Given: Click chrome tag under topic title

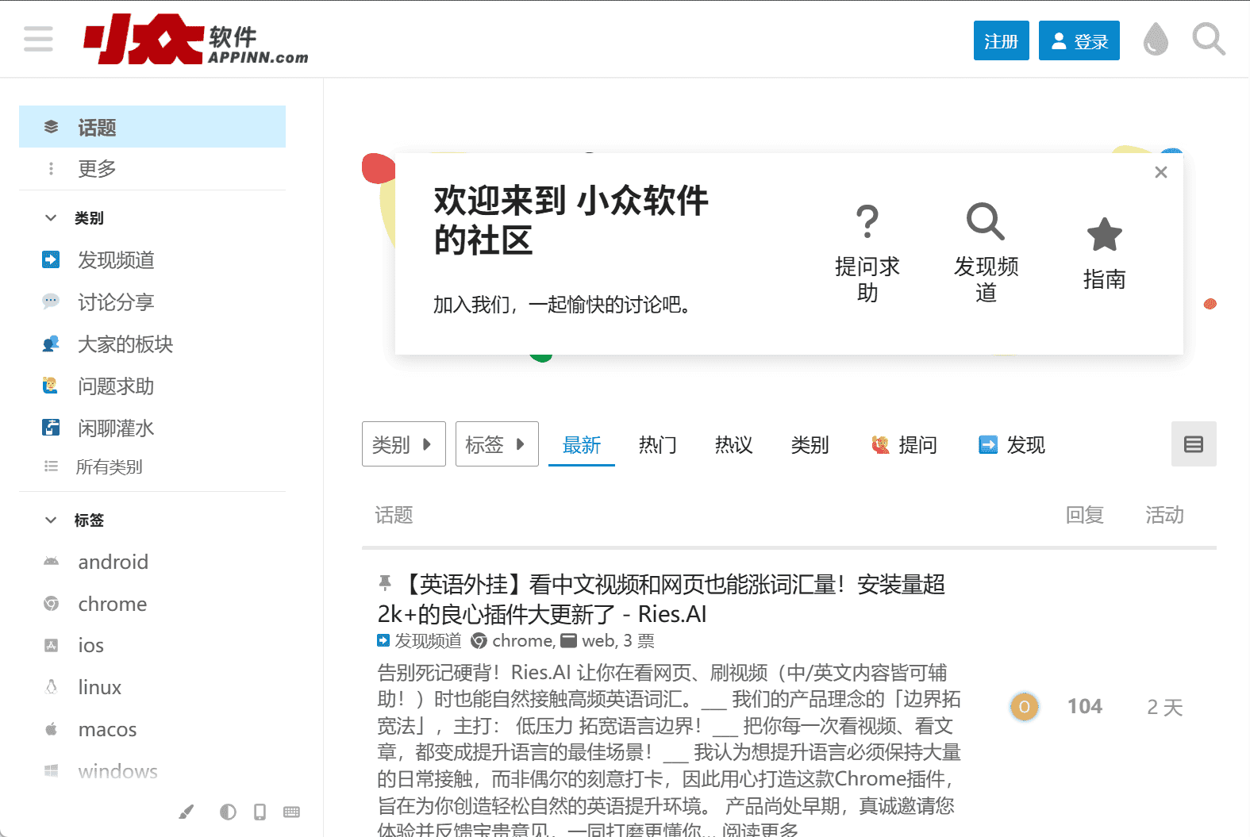Looking at the screenshot, I should pyautogui.click(x=513, y=640).
